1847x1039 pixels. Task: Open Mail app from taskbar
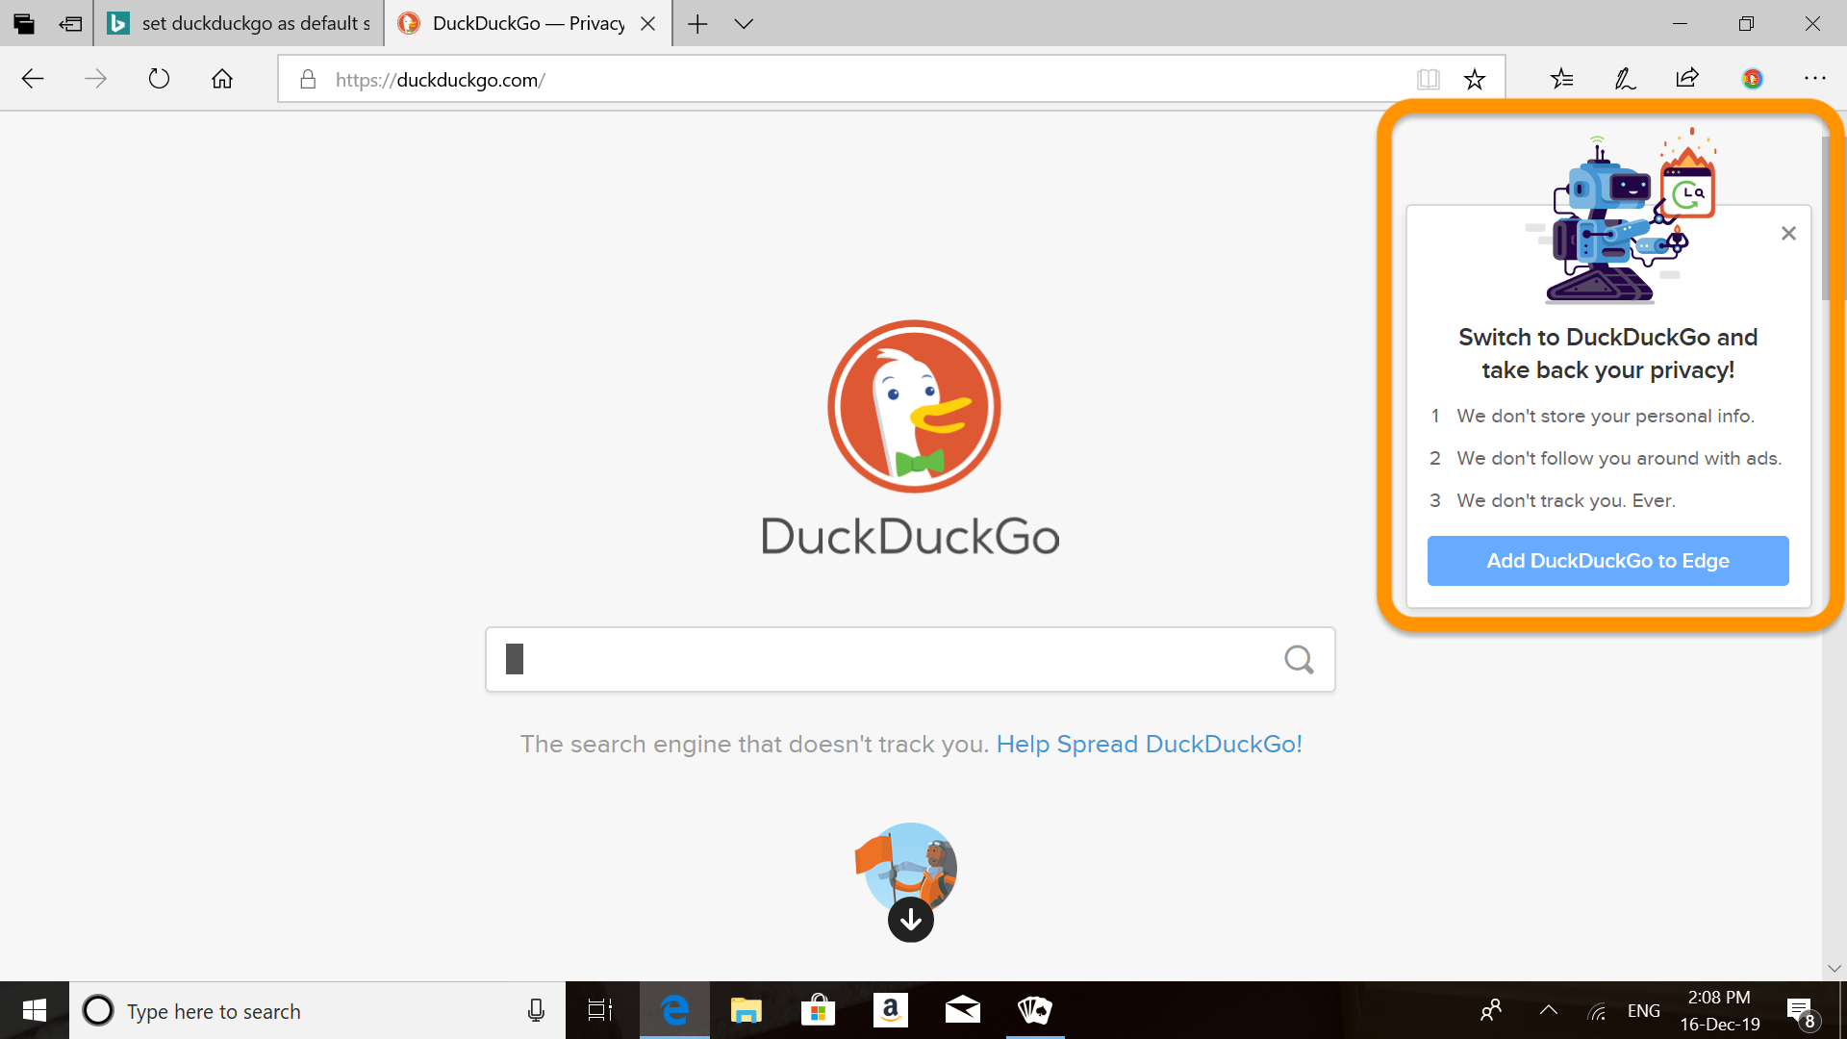tap(963, 1010)
